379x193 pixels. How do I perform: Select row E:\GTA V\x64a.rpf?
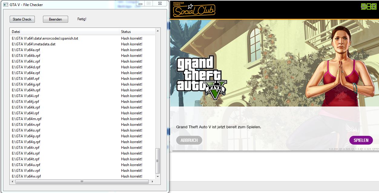pos(82,50)
